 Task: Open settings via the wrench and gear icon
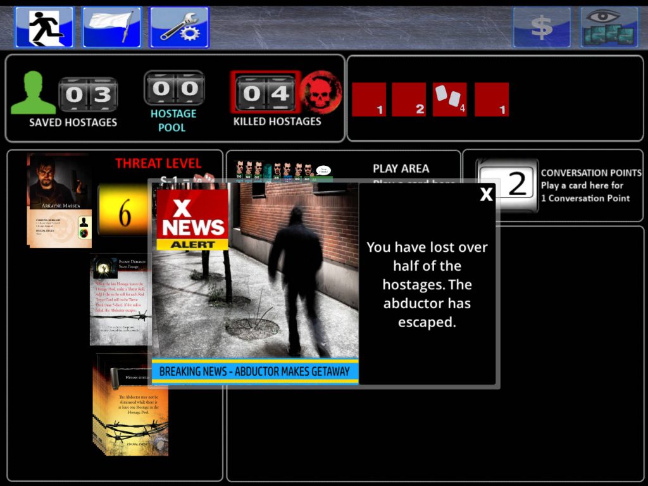click(x=179, y=27)
